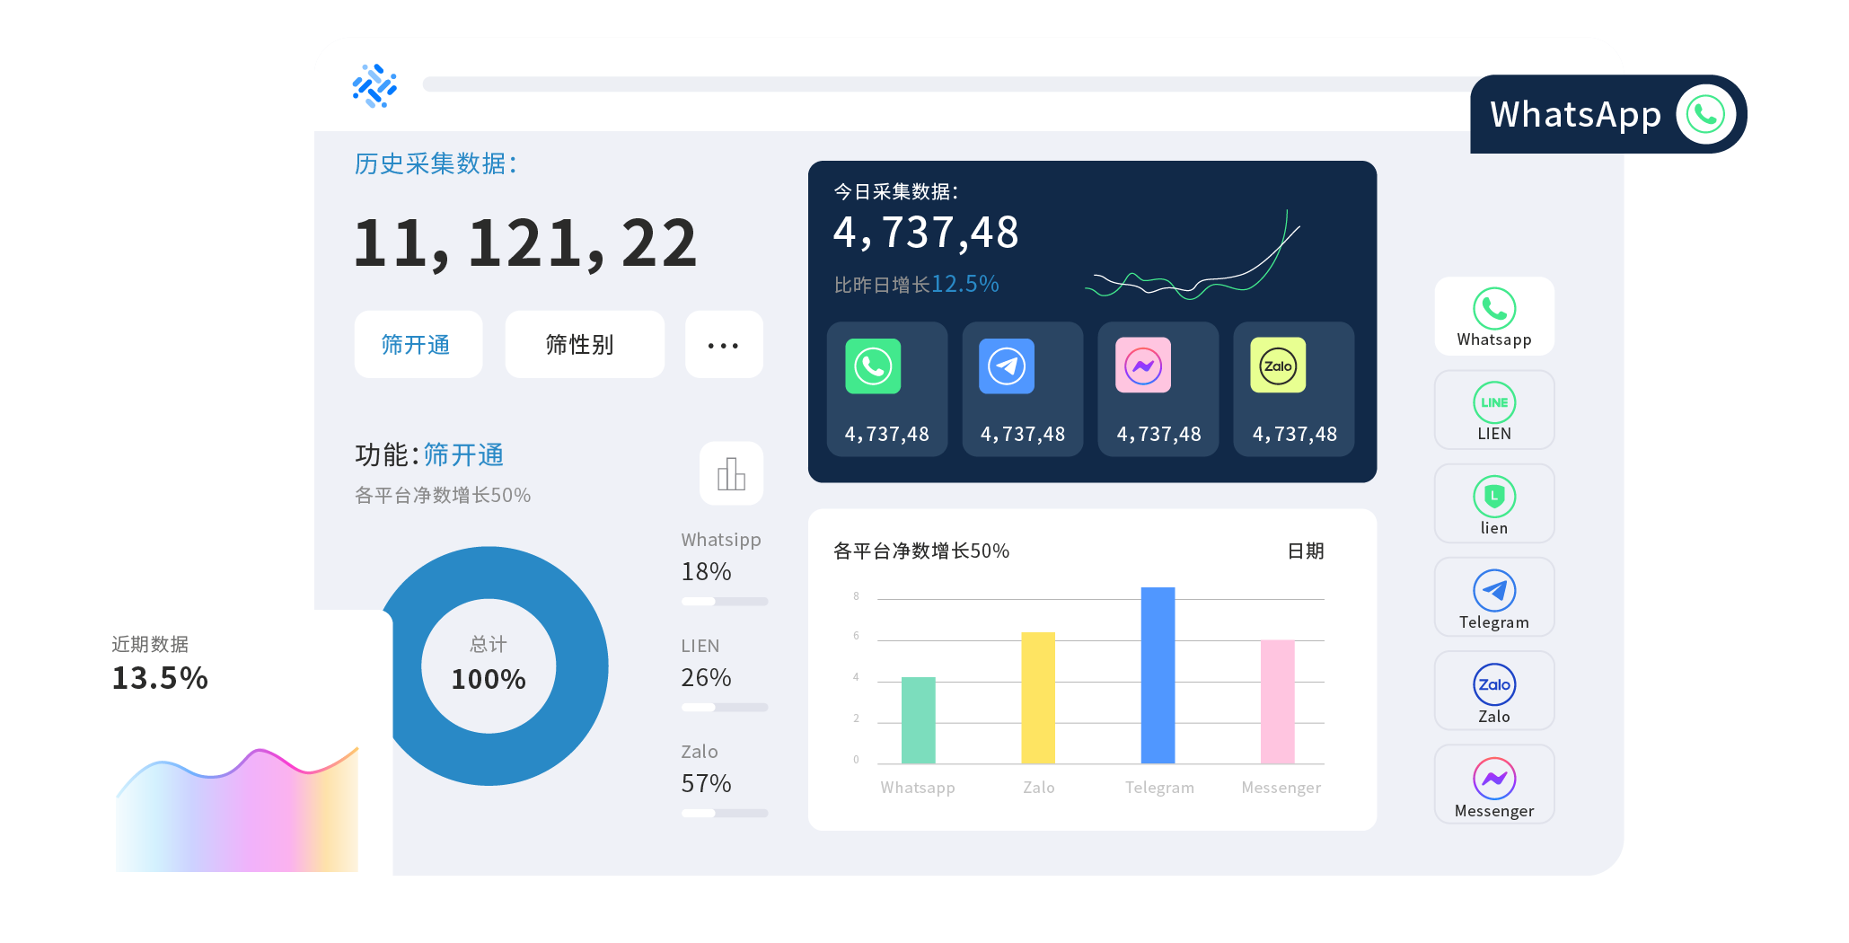
Task: Click the 日期 date selector
Action: pos(1306,551)
